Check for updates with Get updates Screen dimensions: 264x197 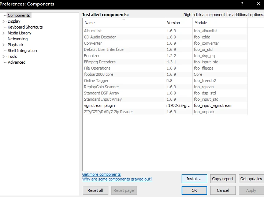251,179
